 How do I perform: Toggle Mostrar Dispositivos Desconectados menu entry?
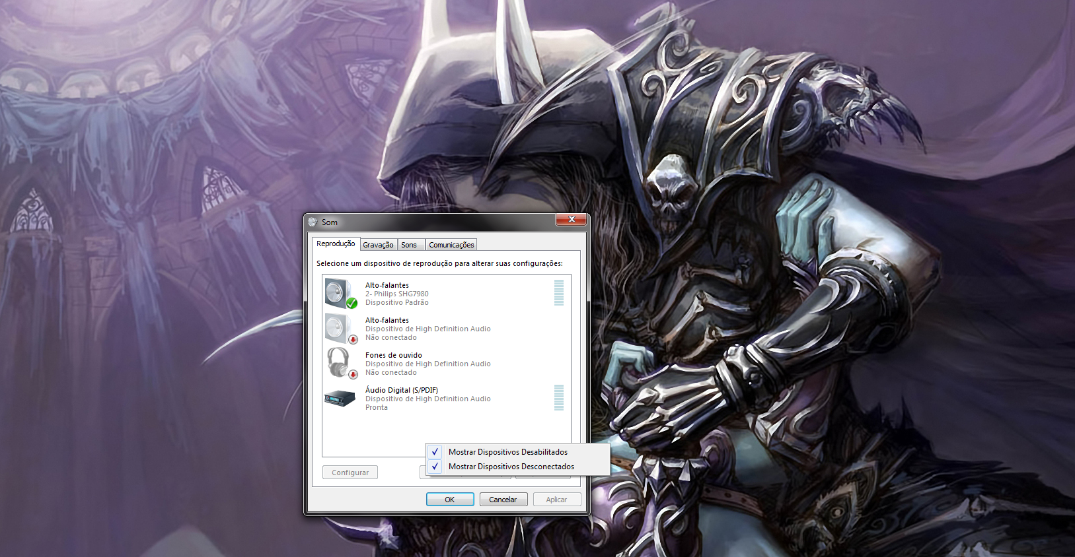[518, 467]
